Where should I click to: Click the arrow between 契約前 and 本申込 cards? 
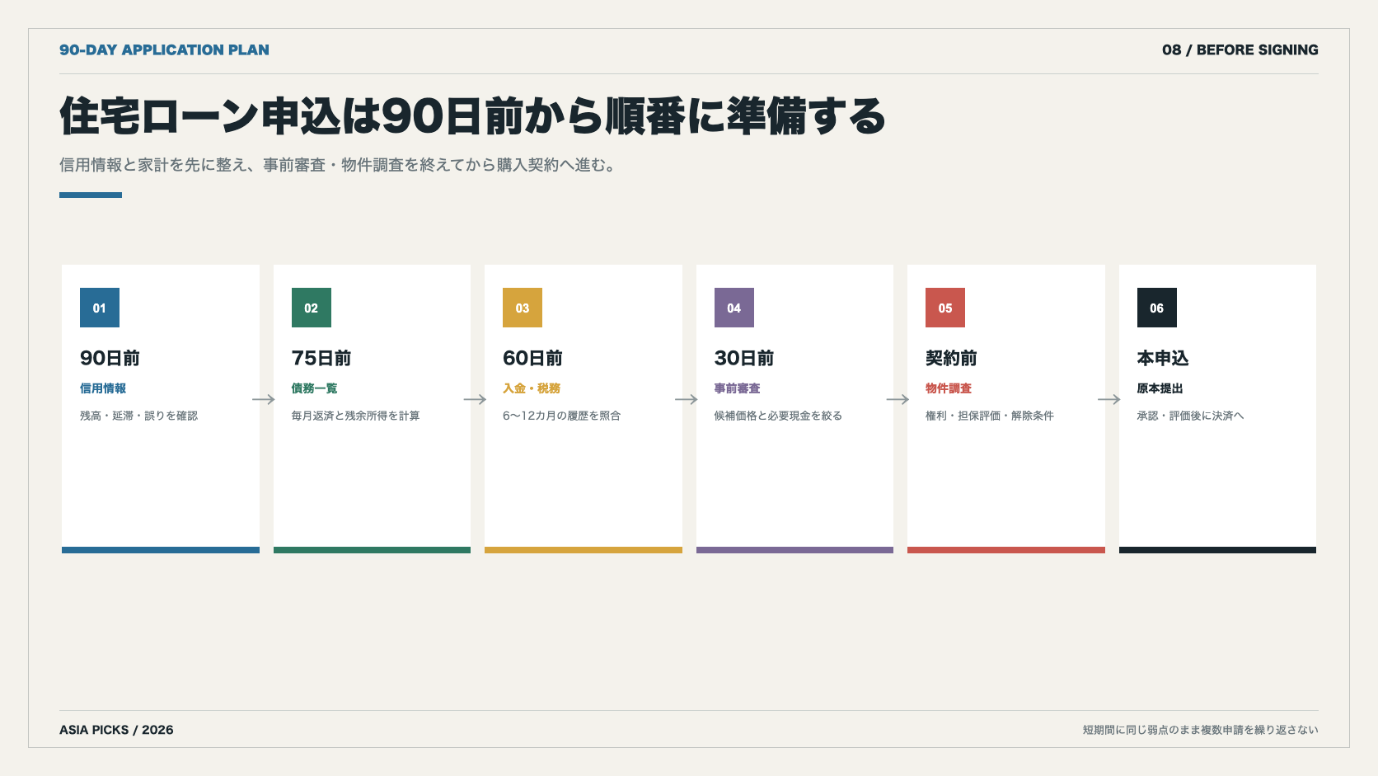click(1109, 399)
